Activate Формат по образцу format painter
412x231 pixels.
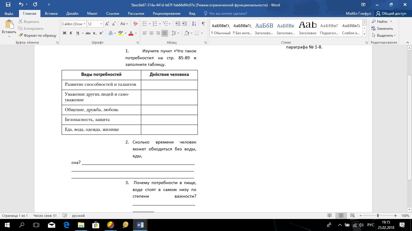click(x=37, y=35)
